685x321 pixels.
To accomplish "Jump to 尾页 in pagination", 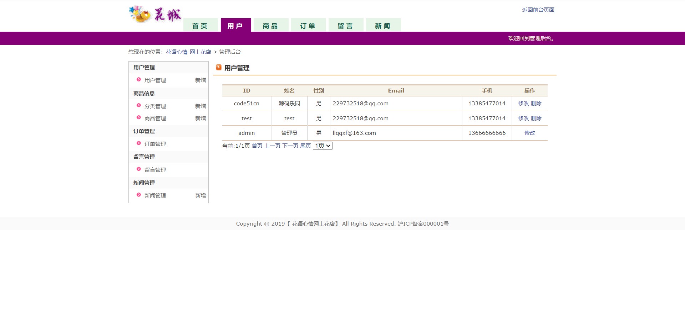I will [305, 146].
